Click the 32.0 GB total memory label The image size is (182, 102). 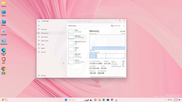pyautogui.click(x=123, y=31)
